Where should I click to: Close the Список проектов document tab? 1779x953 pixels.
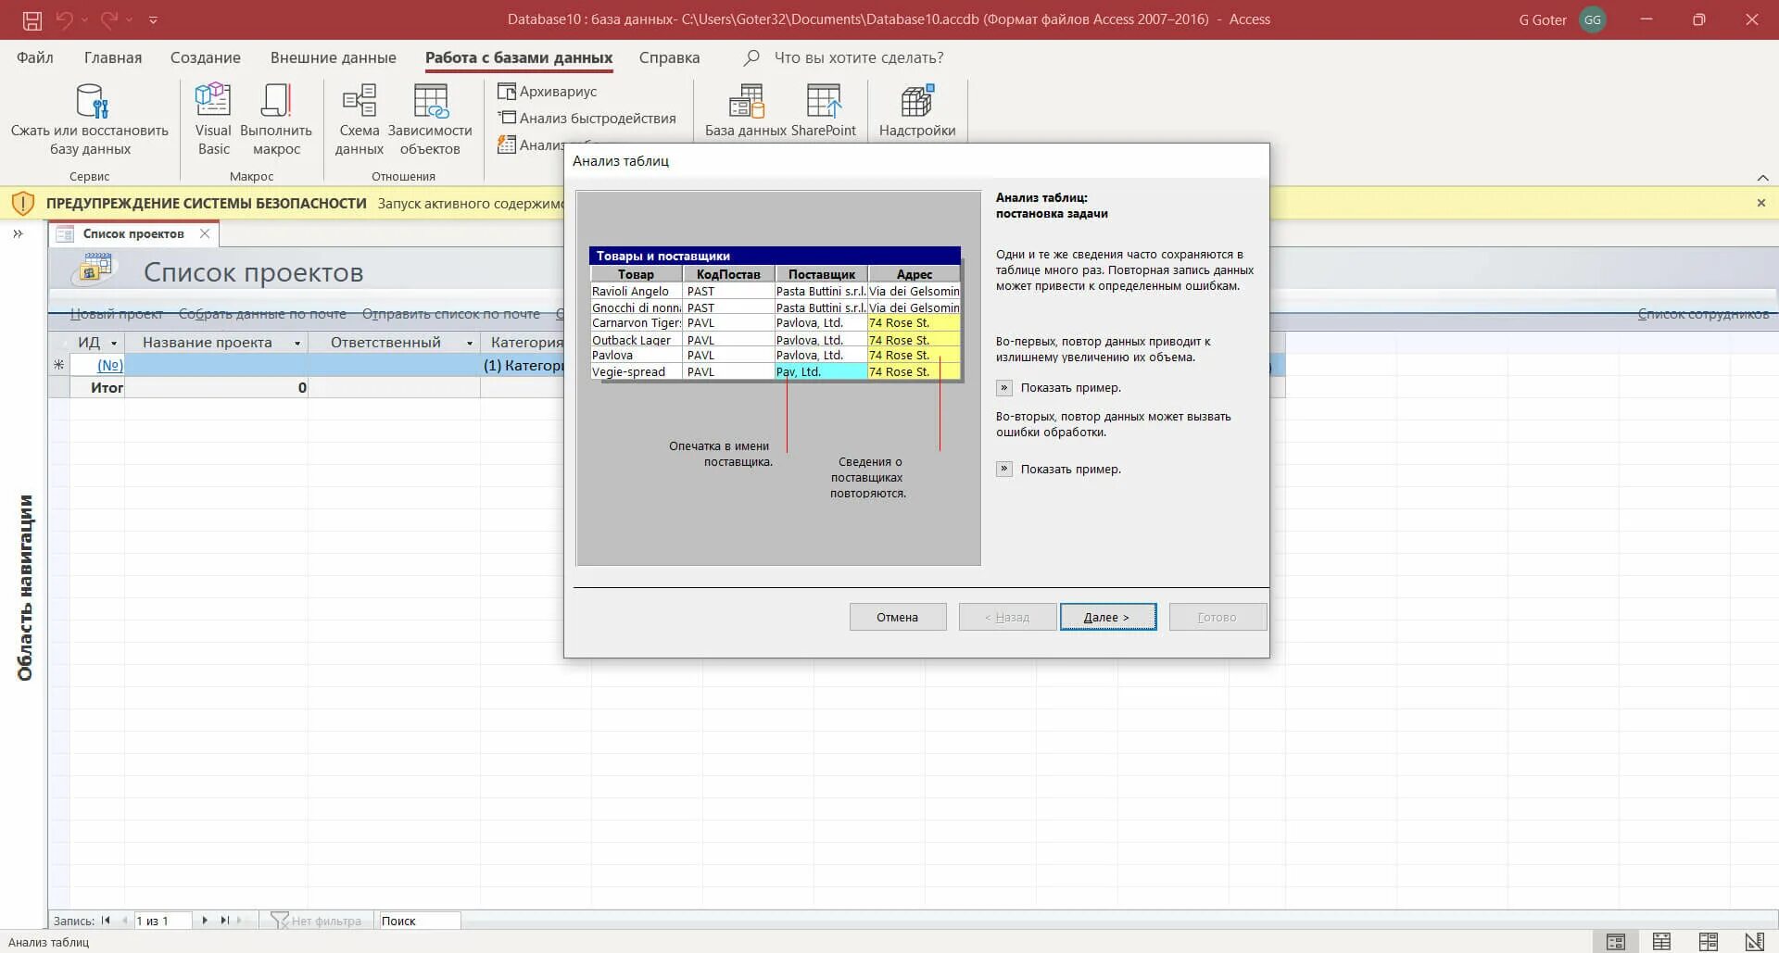tap(205, 233)
